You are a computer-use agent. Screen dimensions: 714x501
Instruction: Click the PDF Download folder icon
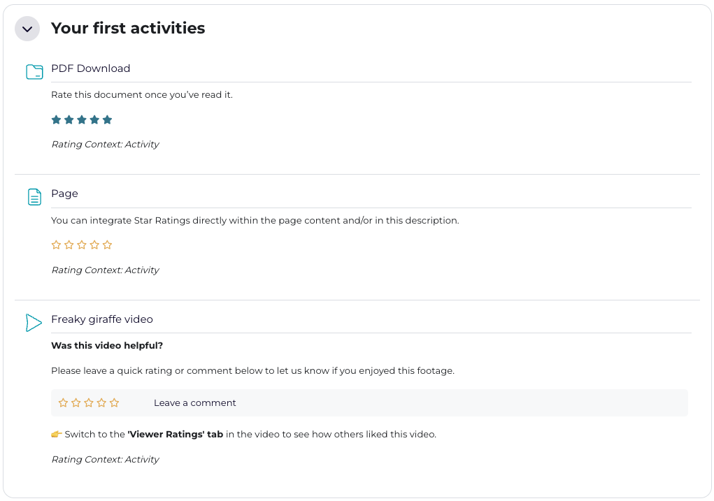click(34, 71)
